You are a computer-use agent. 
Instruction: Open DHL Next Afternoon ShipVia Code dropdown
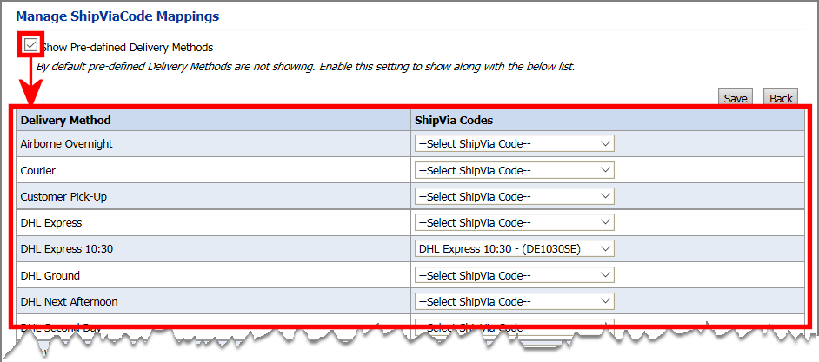515,301
